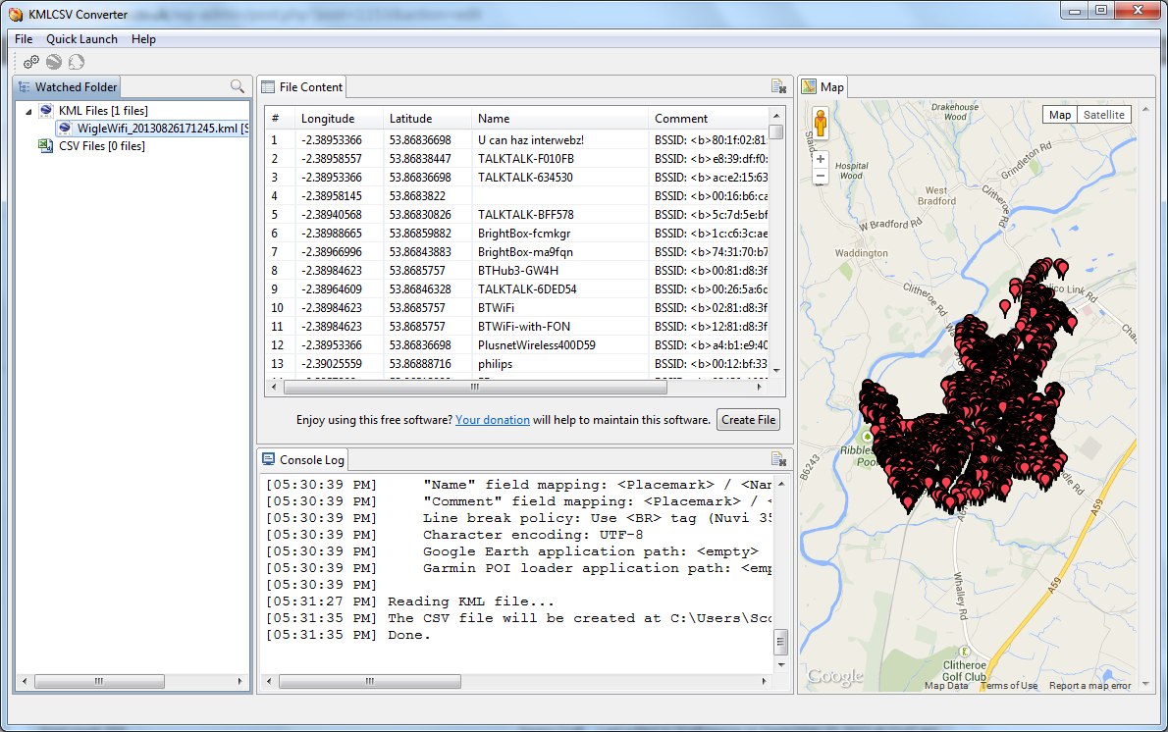Click File Content vertical scrollbar down arrow

[776, 370]
